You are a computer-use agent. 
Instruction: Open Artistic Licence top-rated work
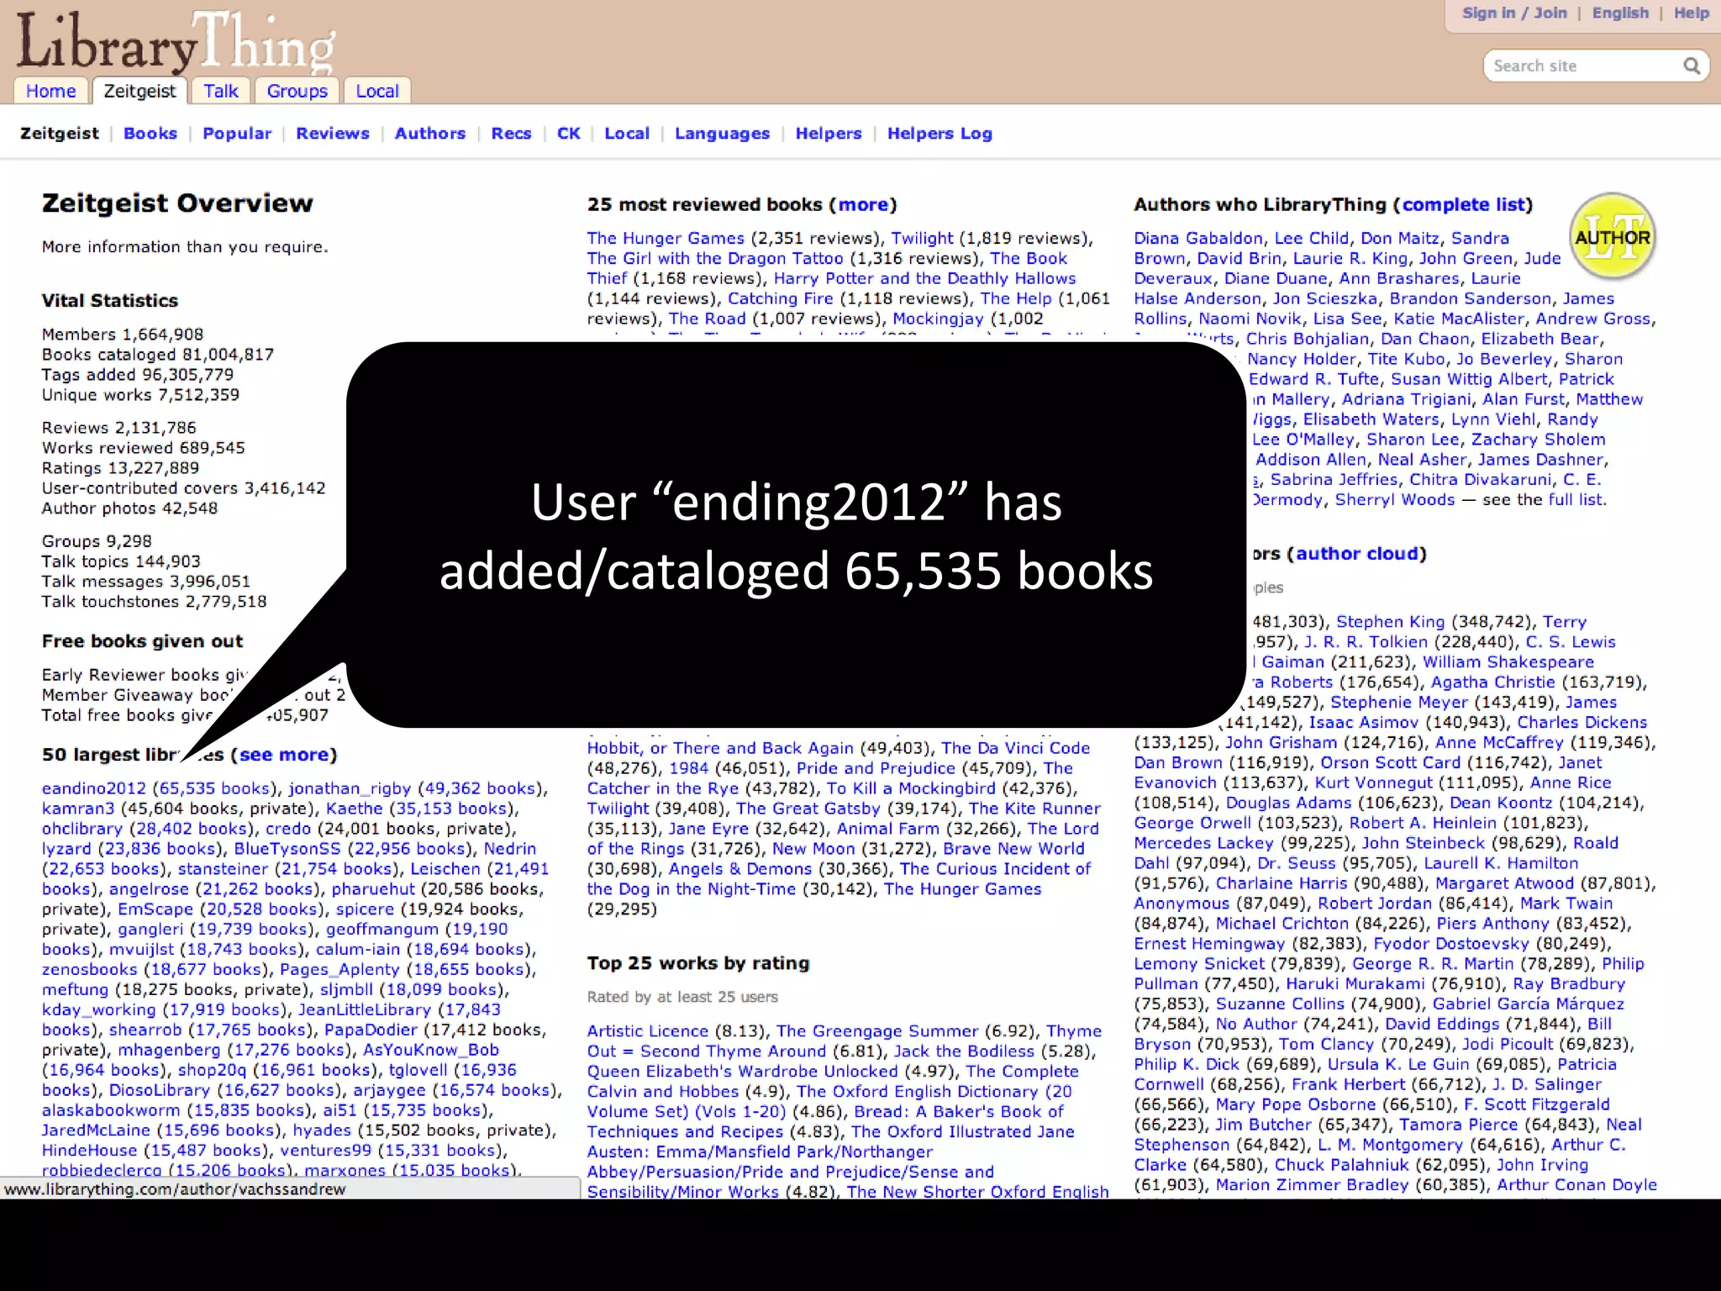coord(648,1031)
